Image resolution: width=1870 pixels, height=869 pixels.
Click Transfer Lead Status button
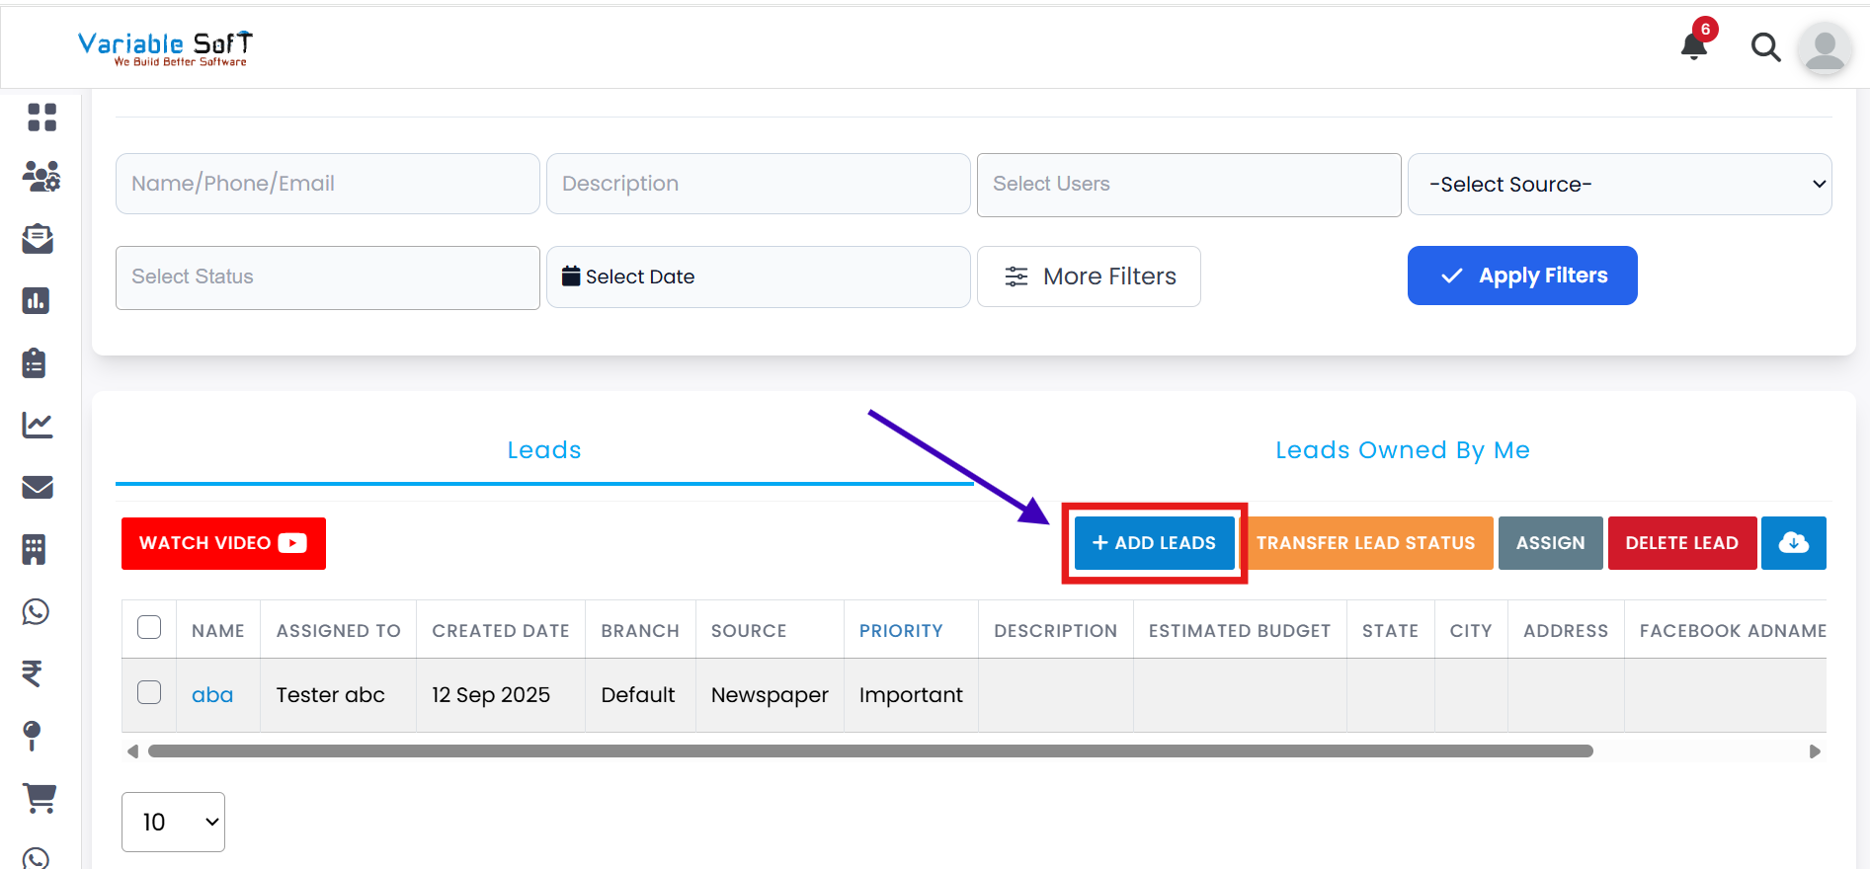tap(1365, 543)
